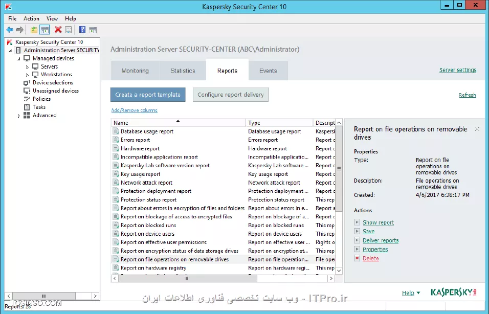Click the Refresh link
The image size is (489, 314).
[x=468, y=95]
